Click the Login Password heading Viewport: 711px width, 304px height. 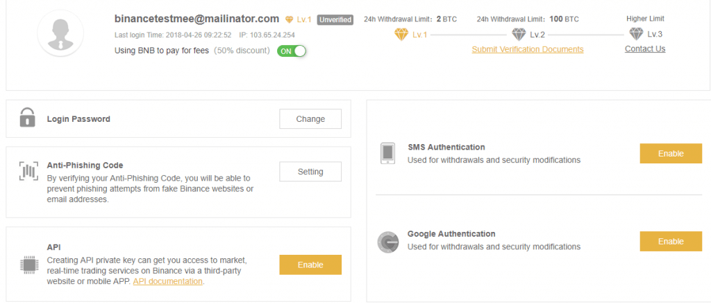point(78,119)
